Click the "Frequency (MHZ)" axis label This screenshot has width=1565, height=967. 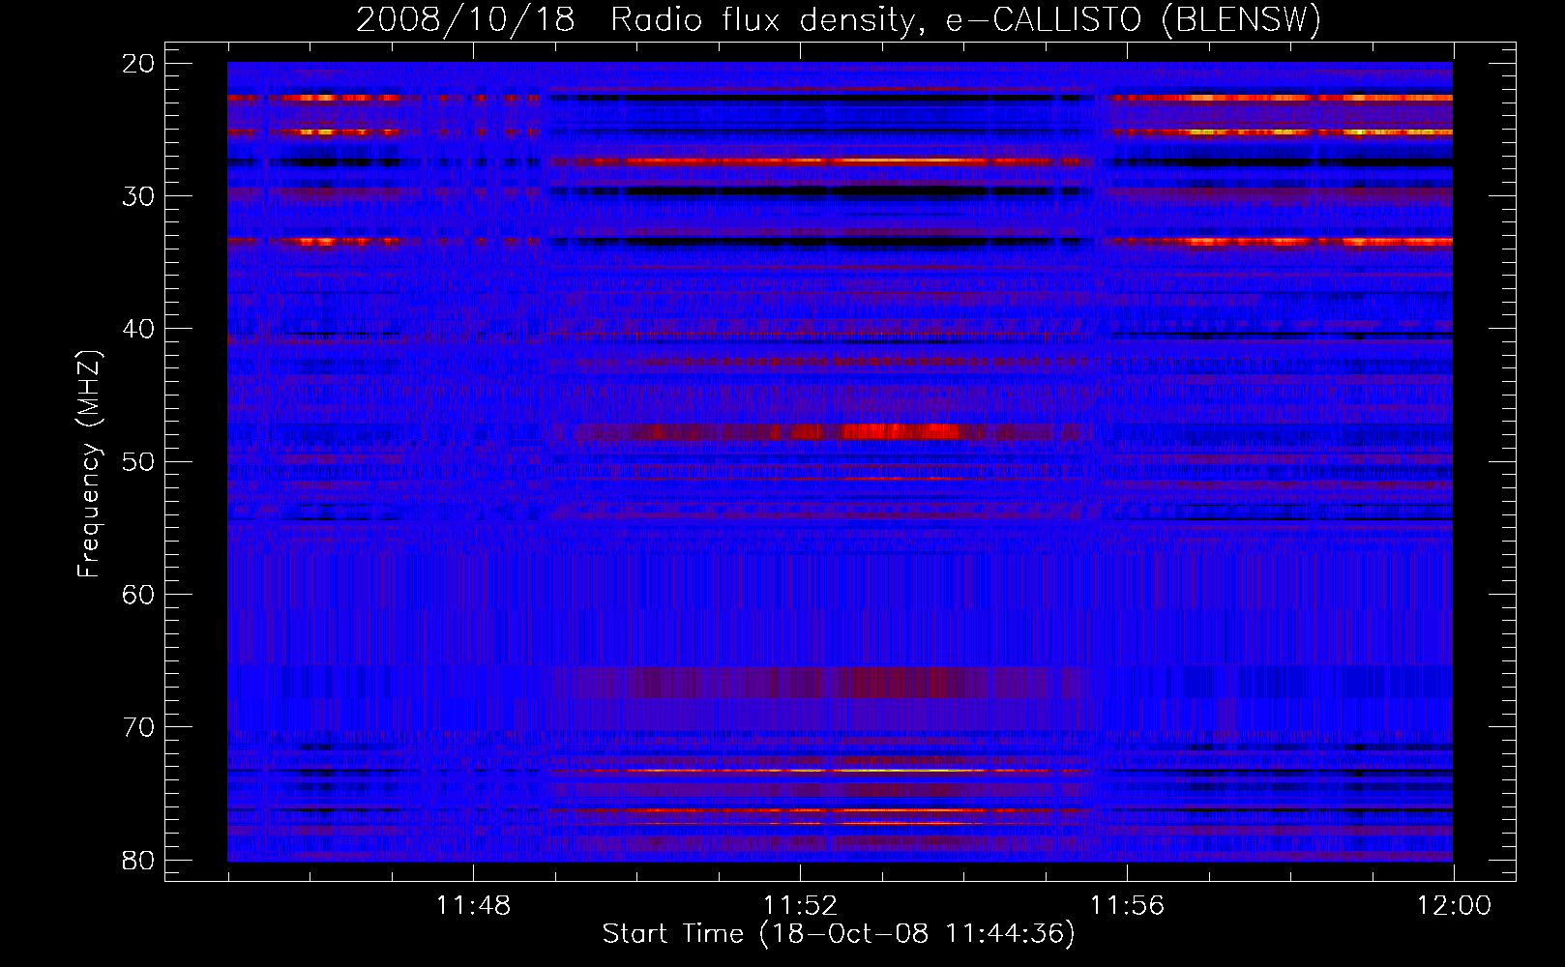[90, 464]
